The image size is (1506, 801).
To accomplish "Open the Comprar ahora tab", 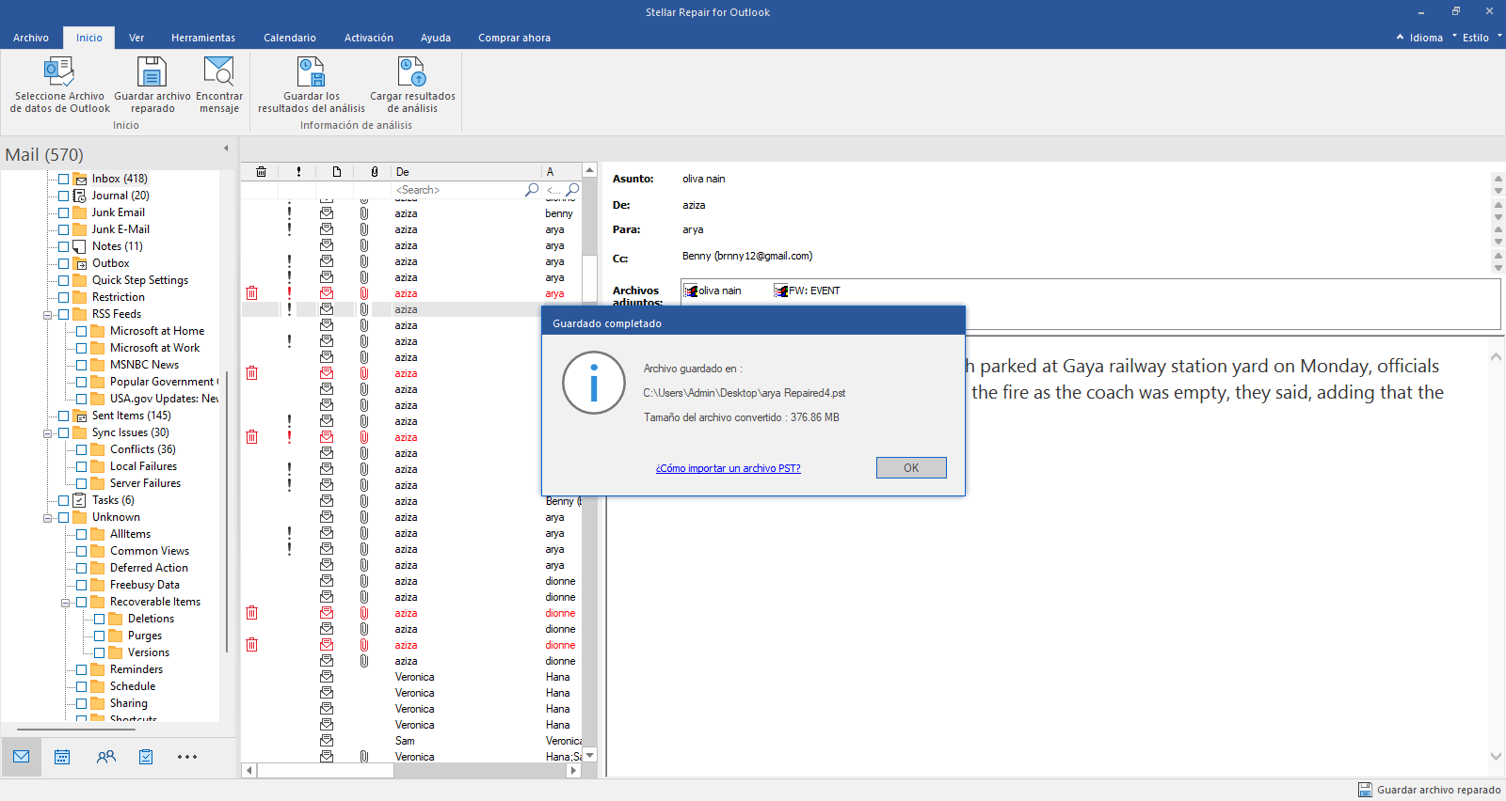I will point(514,38).
